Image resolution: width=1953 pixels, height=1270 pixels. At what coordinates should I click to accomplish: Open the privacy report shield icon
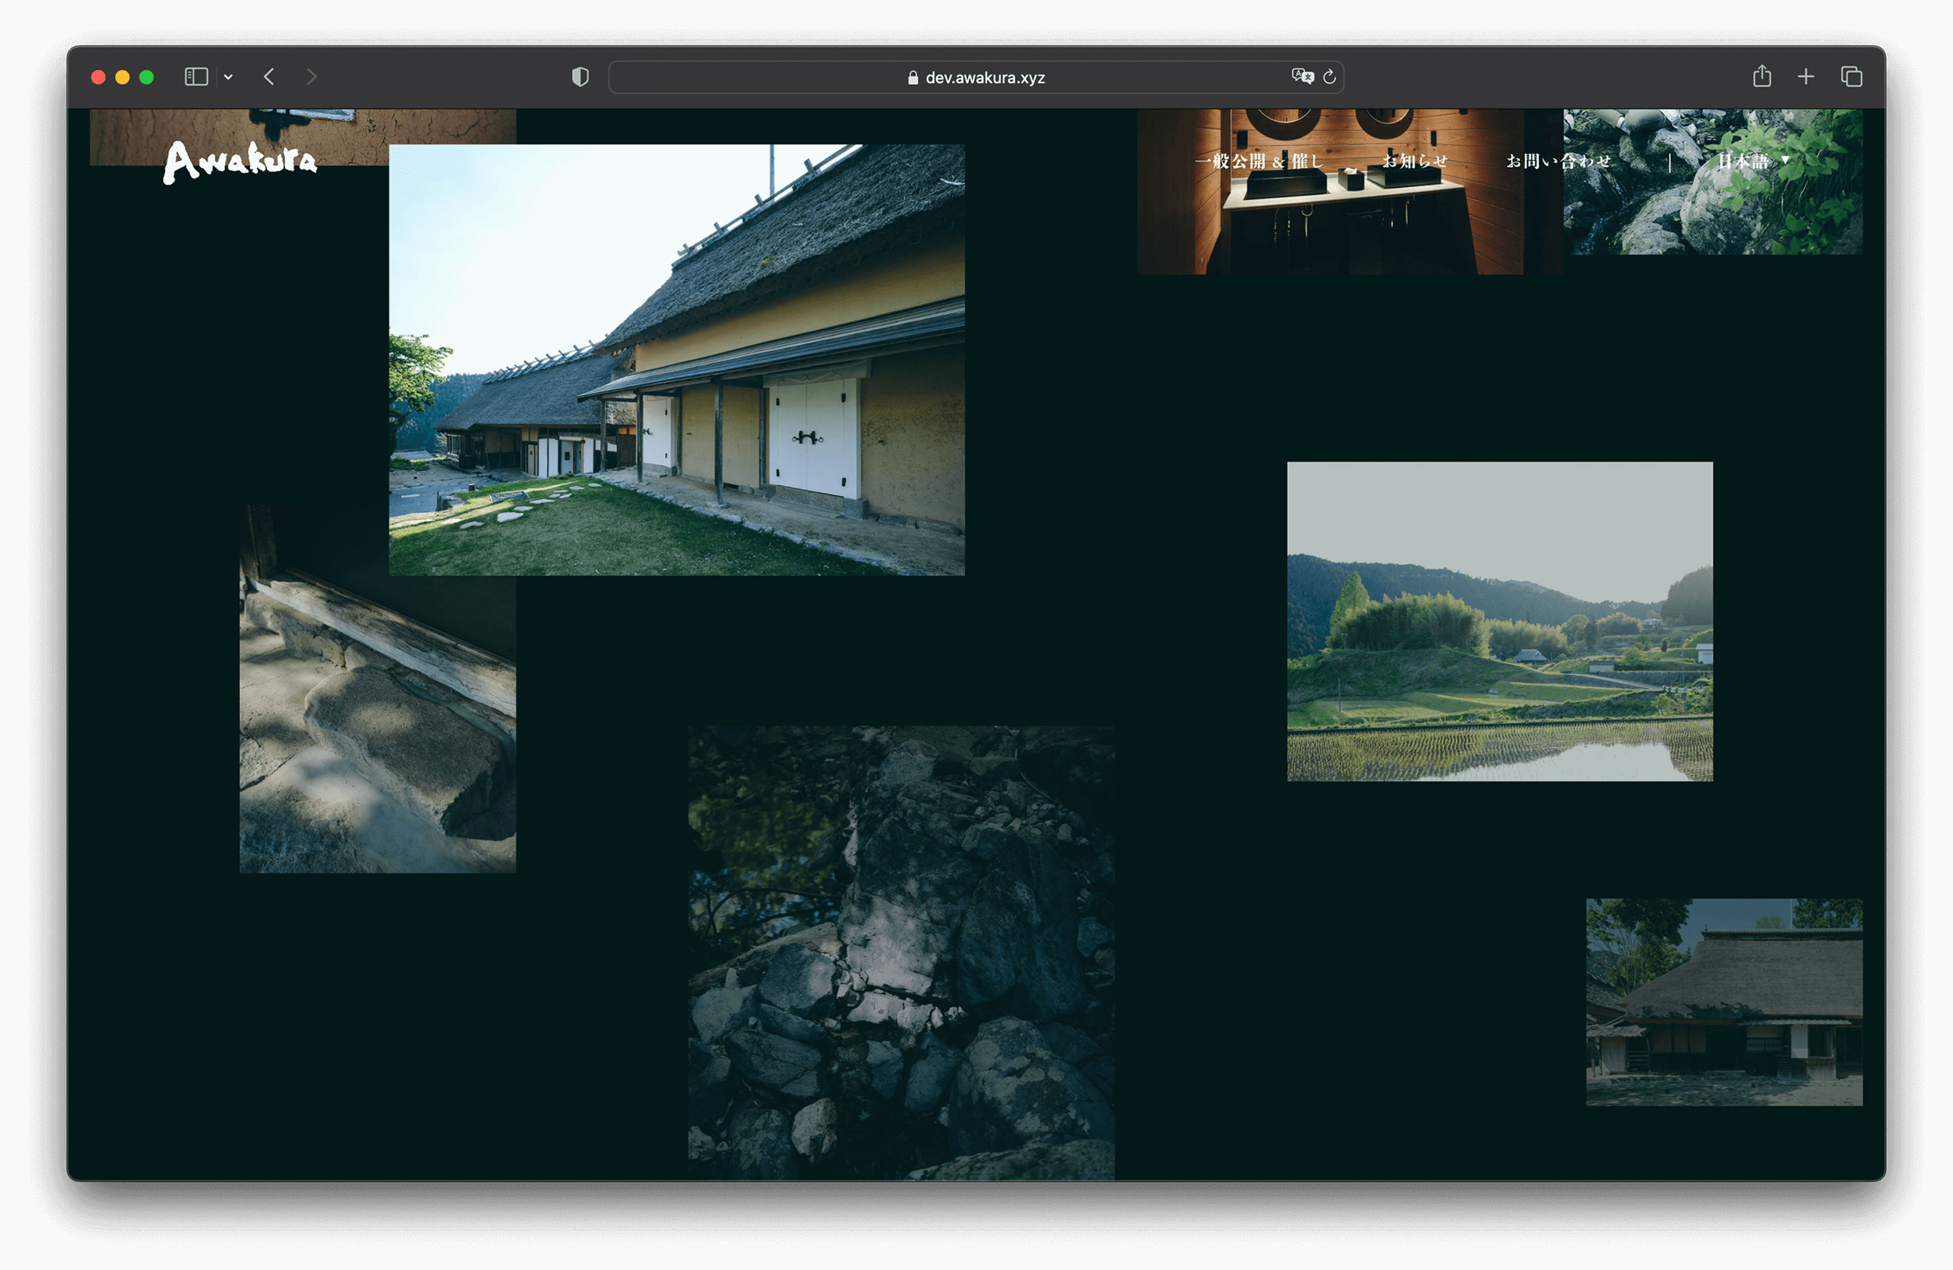coord(580,77)
